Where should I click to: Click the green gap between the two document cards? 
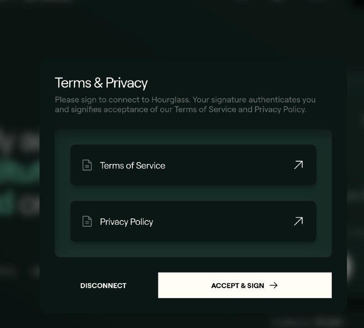(193, 193)
